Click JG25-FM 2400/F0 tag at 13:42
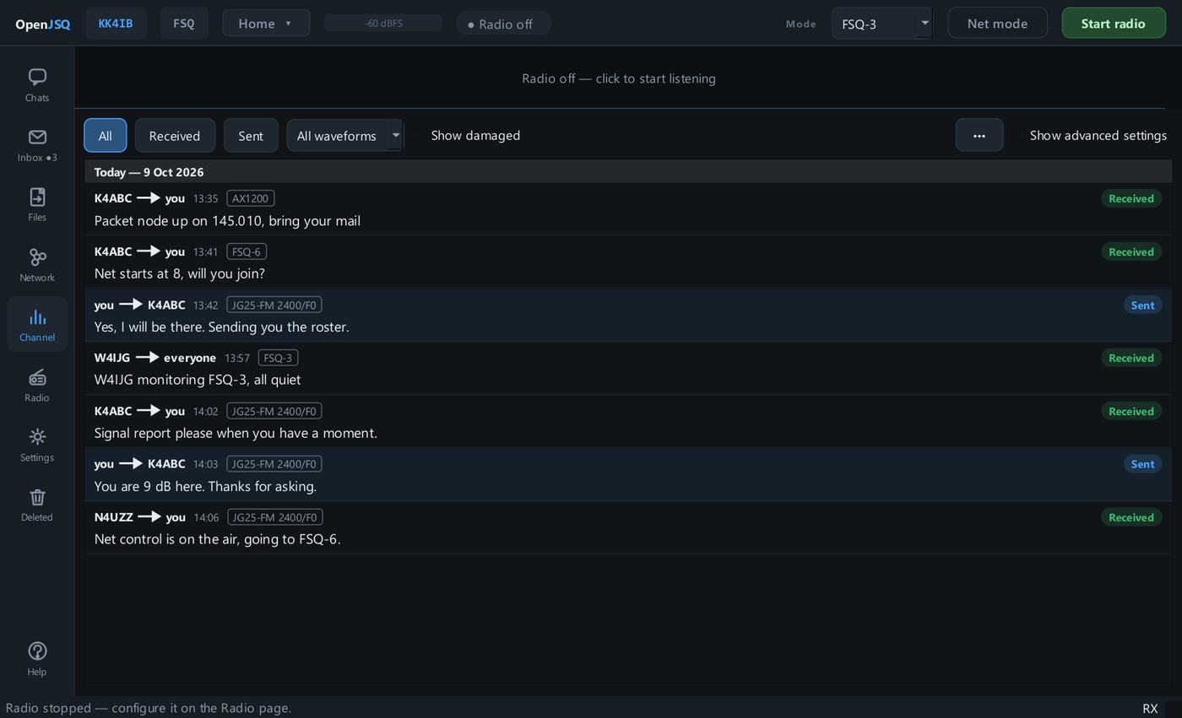The width and height of the screenshot is (1182, 718). (274, 305)
